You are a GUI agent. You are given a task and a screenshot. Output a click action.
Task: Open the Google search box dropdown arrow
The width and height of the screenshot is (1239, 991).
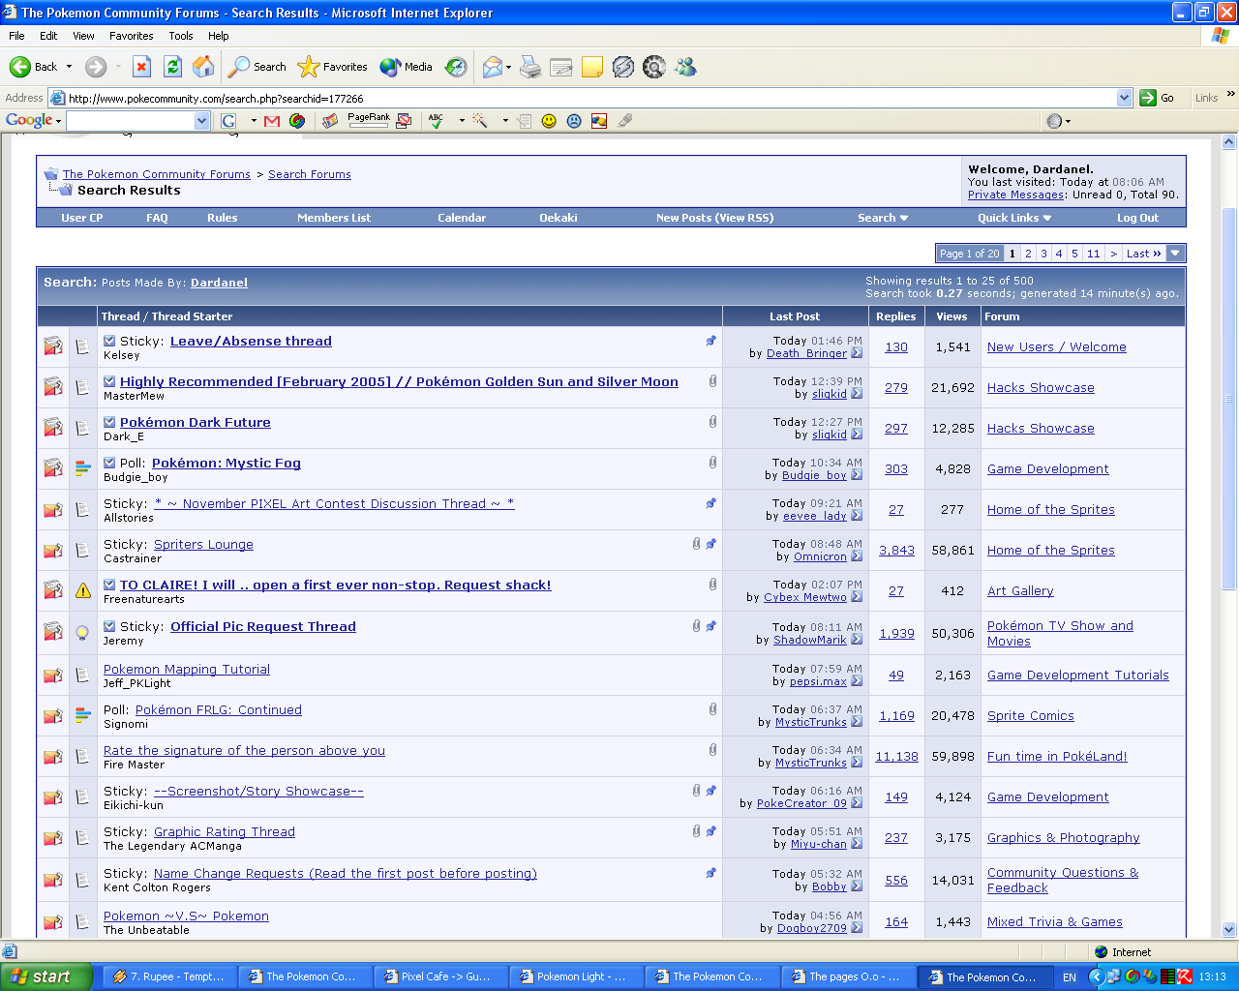201,121
